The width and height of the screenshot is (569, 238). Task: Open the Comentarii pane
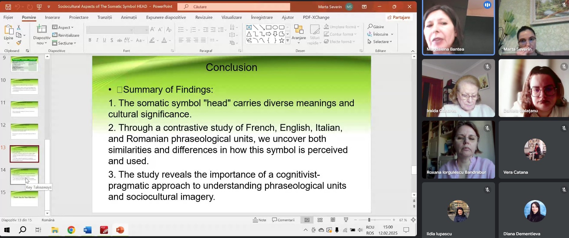click(283, 220)
